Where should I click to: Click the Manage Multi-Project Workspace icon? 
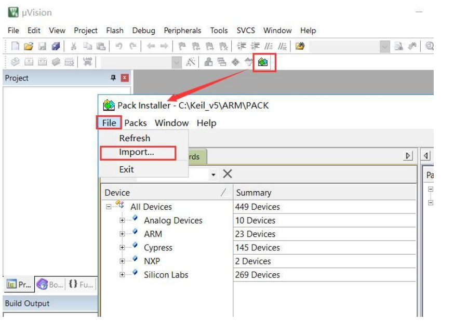(222, 62)
